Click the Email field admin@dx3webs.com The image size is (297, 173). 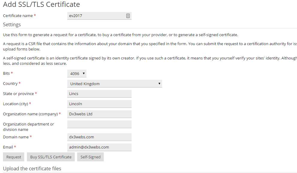(x=99, y=147)
